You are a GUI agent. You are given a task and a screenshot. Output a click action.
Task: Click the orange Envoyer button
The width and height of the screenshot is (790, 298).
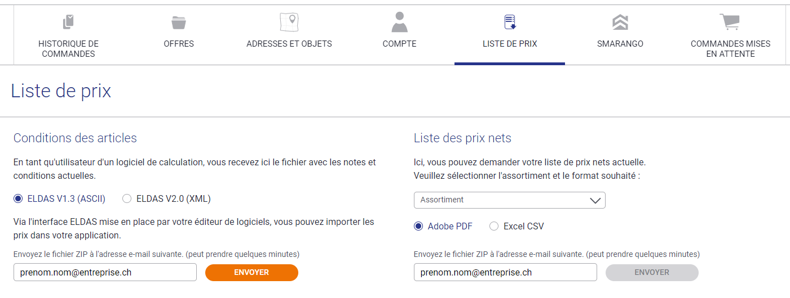(251, 272)
